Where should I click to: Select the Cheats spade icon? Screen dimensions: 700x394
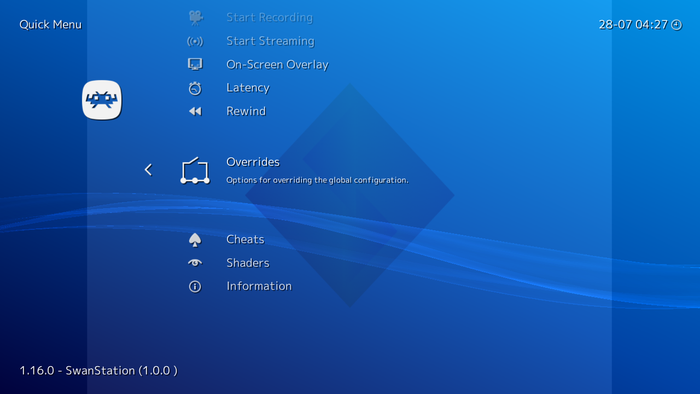pos(195,239)
